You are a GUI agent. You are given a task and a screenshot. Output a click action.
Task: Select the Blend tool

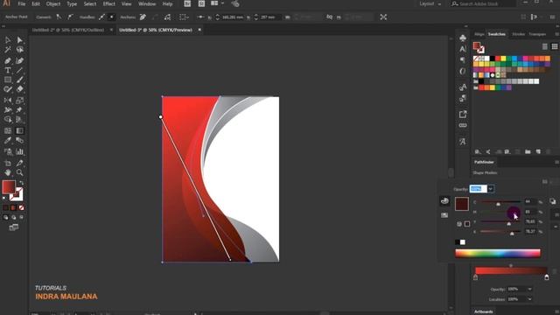(19, 140)
